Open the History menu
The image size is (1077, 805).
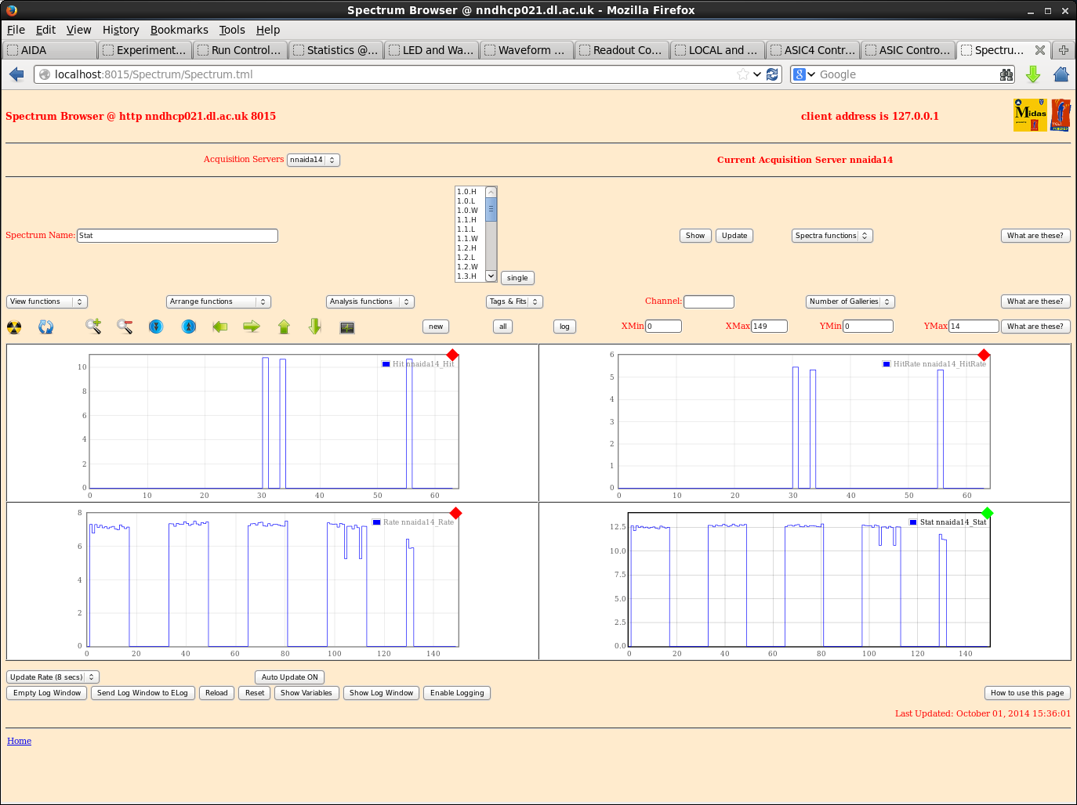pos(121,30)
